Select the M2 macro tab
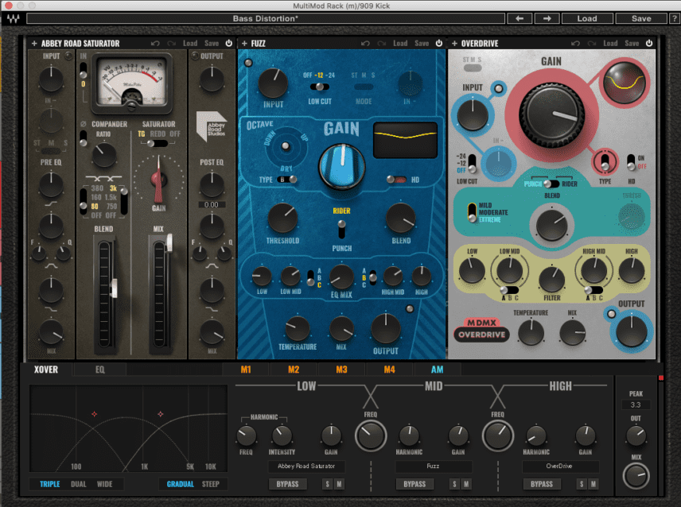 coord(294,370)
